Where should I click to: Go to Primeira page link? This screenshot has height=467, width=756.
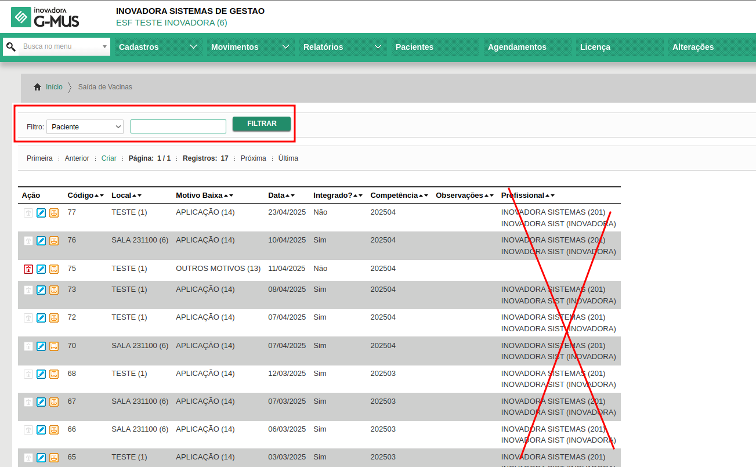pyautogui.click(x=39, y=158)
